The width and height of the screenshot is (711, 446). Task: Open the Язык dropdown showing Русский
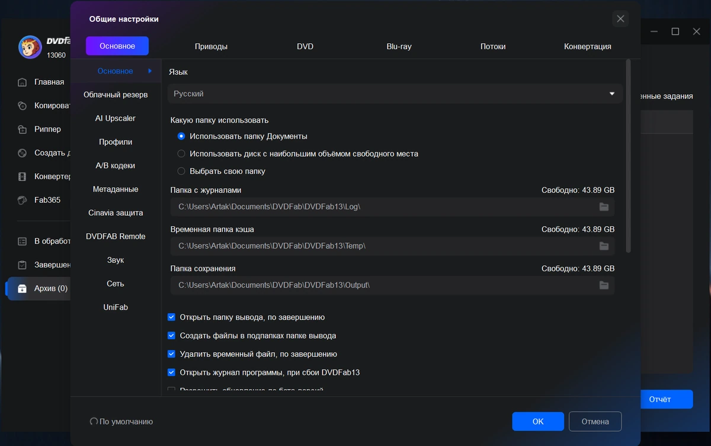pos(395,94)
